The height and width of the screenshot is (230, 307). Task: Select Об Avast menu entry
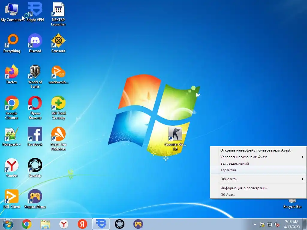(x=258, y=195)
